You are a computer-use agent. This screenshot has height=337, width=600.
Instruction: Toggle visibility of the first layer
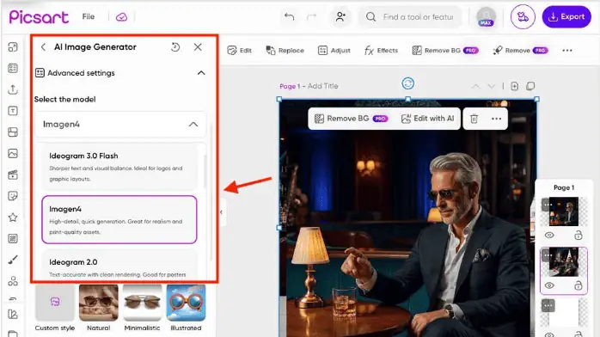click(549, 236)
